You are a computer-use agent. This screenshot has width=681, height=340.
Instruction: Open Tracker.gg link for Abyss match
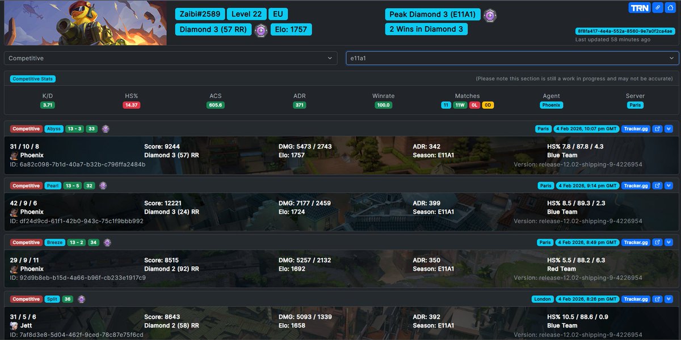pos(636,129)
